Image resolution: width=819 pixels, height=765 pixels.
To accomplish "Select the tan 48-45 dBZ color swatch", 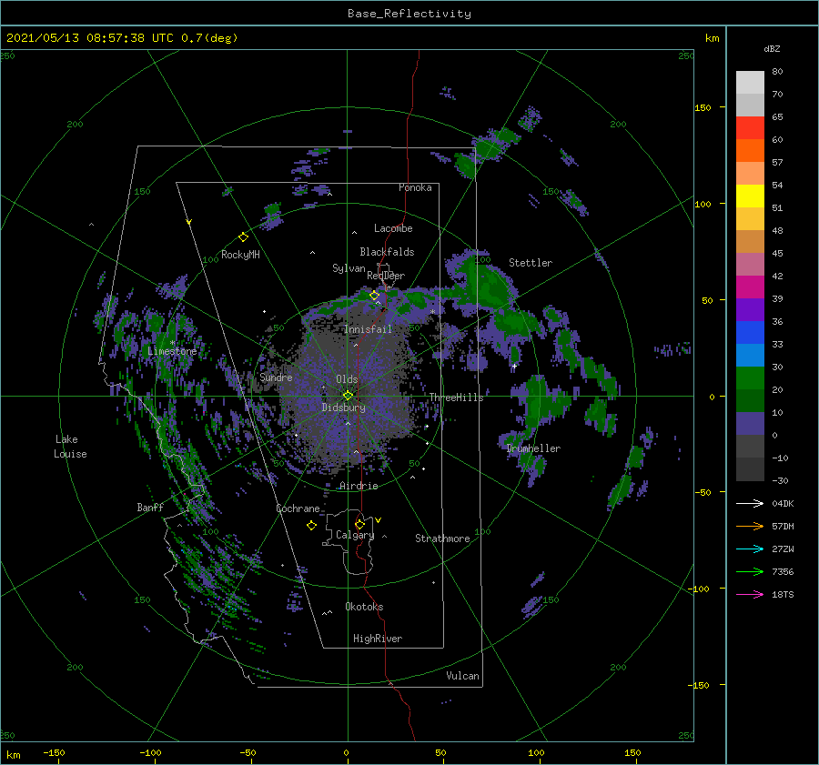I will point(750,242).
